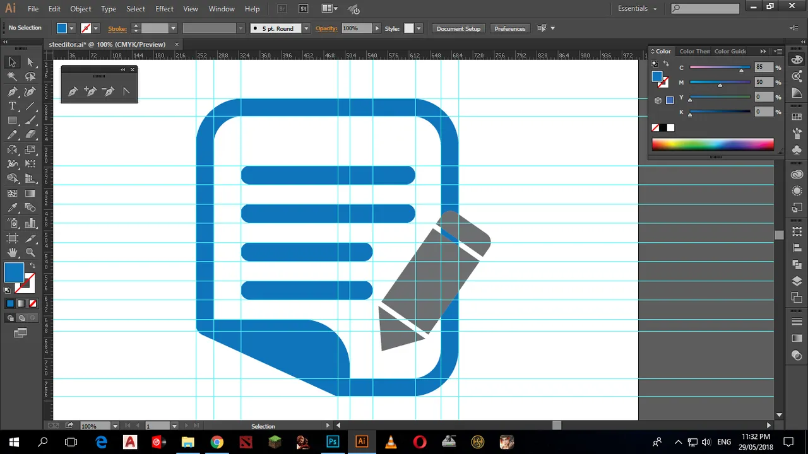Viewport: 808px width, 454px height.
Task: Click the orange Opacity label link
Action: click(326, 28)
